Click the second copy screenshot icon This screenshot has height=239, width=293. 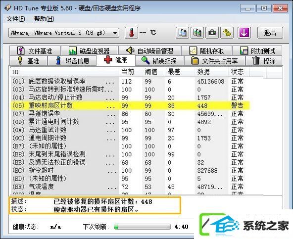[x=197, y=33]
